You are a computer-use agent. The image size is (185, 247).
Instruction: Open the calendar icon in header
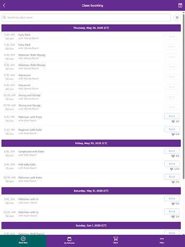point(180,5)
